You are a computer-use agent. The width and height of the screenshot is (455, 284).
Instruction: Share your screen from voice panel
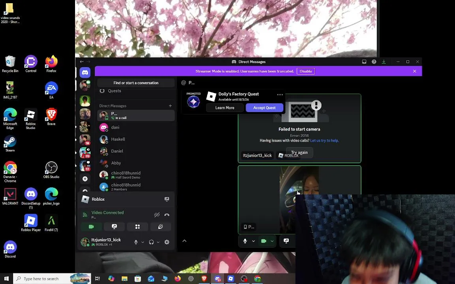click(x=114, y=227)
